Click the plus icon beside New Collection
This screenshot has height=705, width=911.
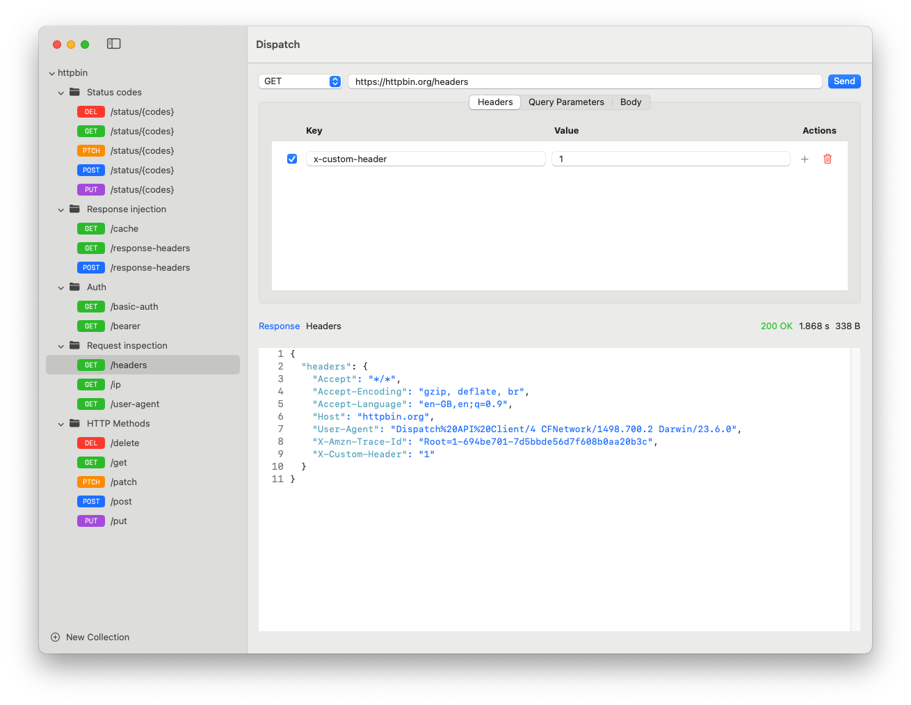point(56,637)
